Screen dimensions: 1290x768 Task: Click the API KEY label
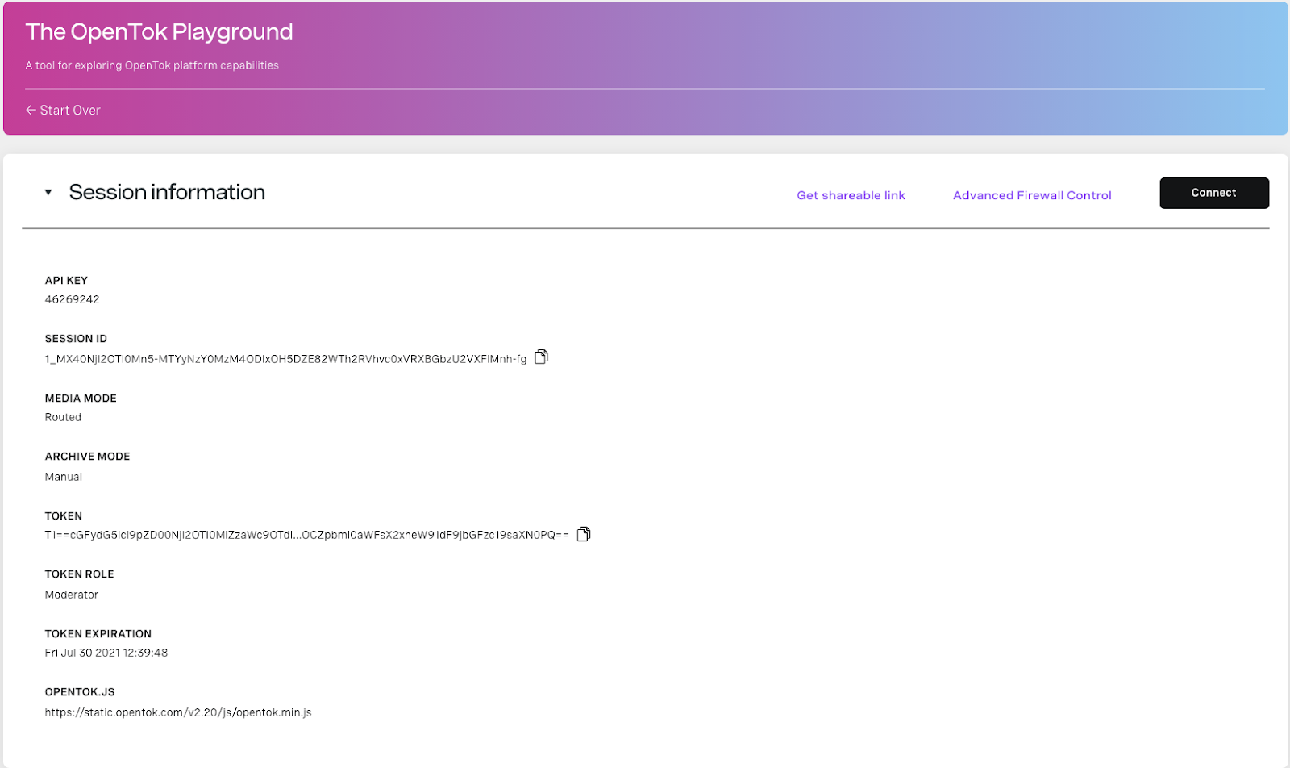coord(66,281)
